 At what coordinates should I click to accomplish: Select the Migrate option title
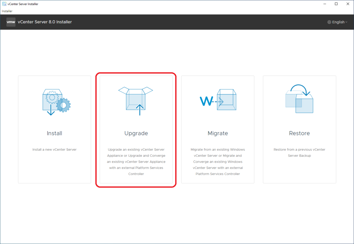click(217, 133)
